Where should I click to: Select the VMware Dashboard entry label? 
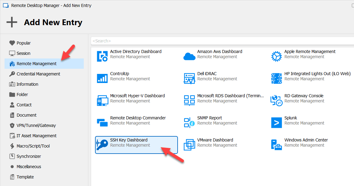(215, 140)
